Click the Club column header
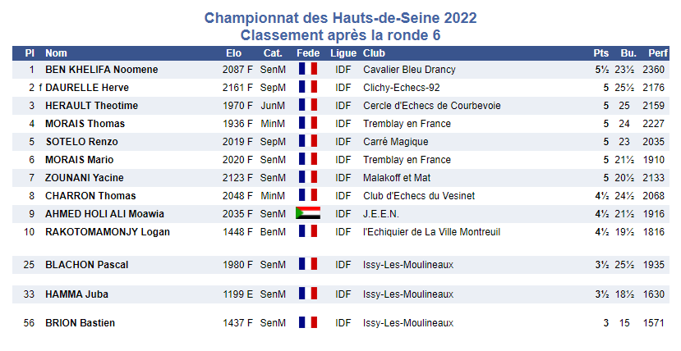The width and height of the screenshot is (681, 351). coord(374,53)
